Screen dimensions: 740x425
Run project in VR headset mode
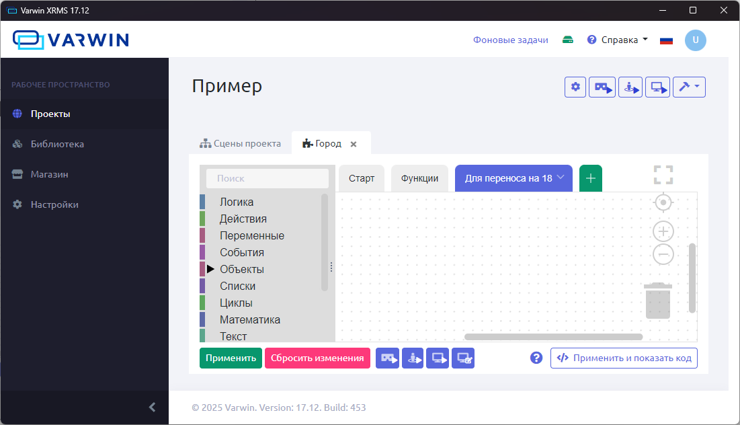click(602, 87)
